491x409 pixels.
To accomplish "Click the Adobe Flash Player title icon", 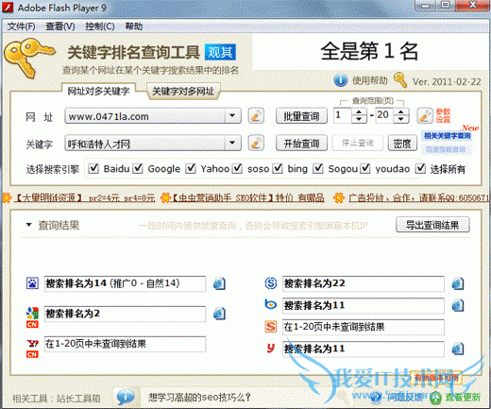I will [x=8, y=8].
